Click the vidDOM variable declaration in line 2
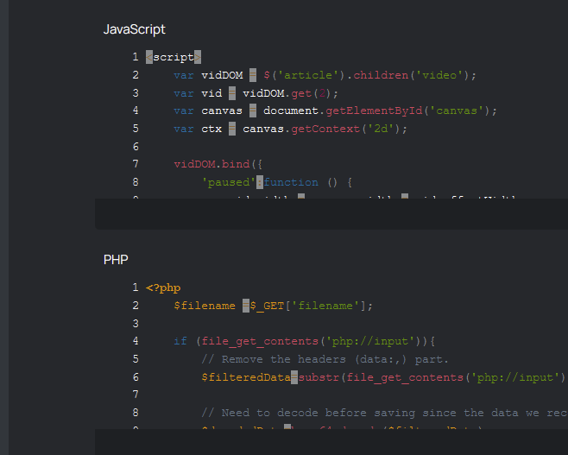Image resolution: width=568 pixels, height=455 pixels. click(222, 75)
